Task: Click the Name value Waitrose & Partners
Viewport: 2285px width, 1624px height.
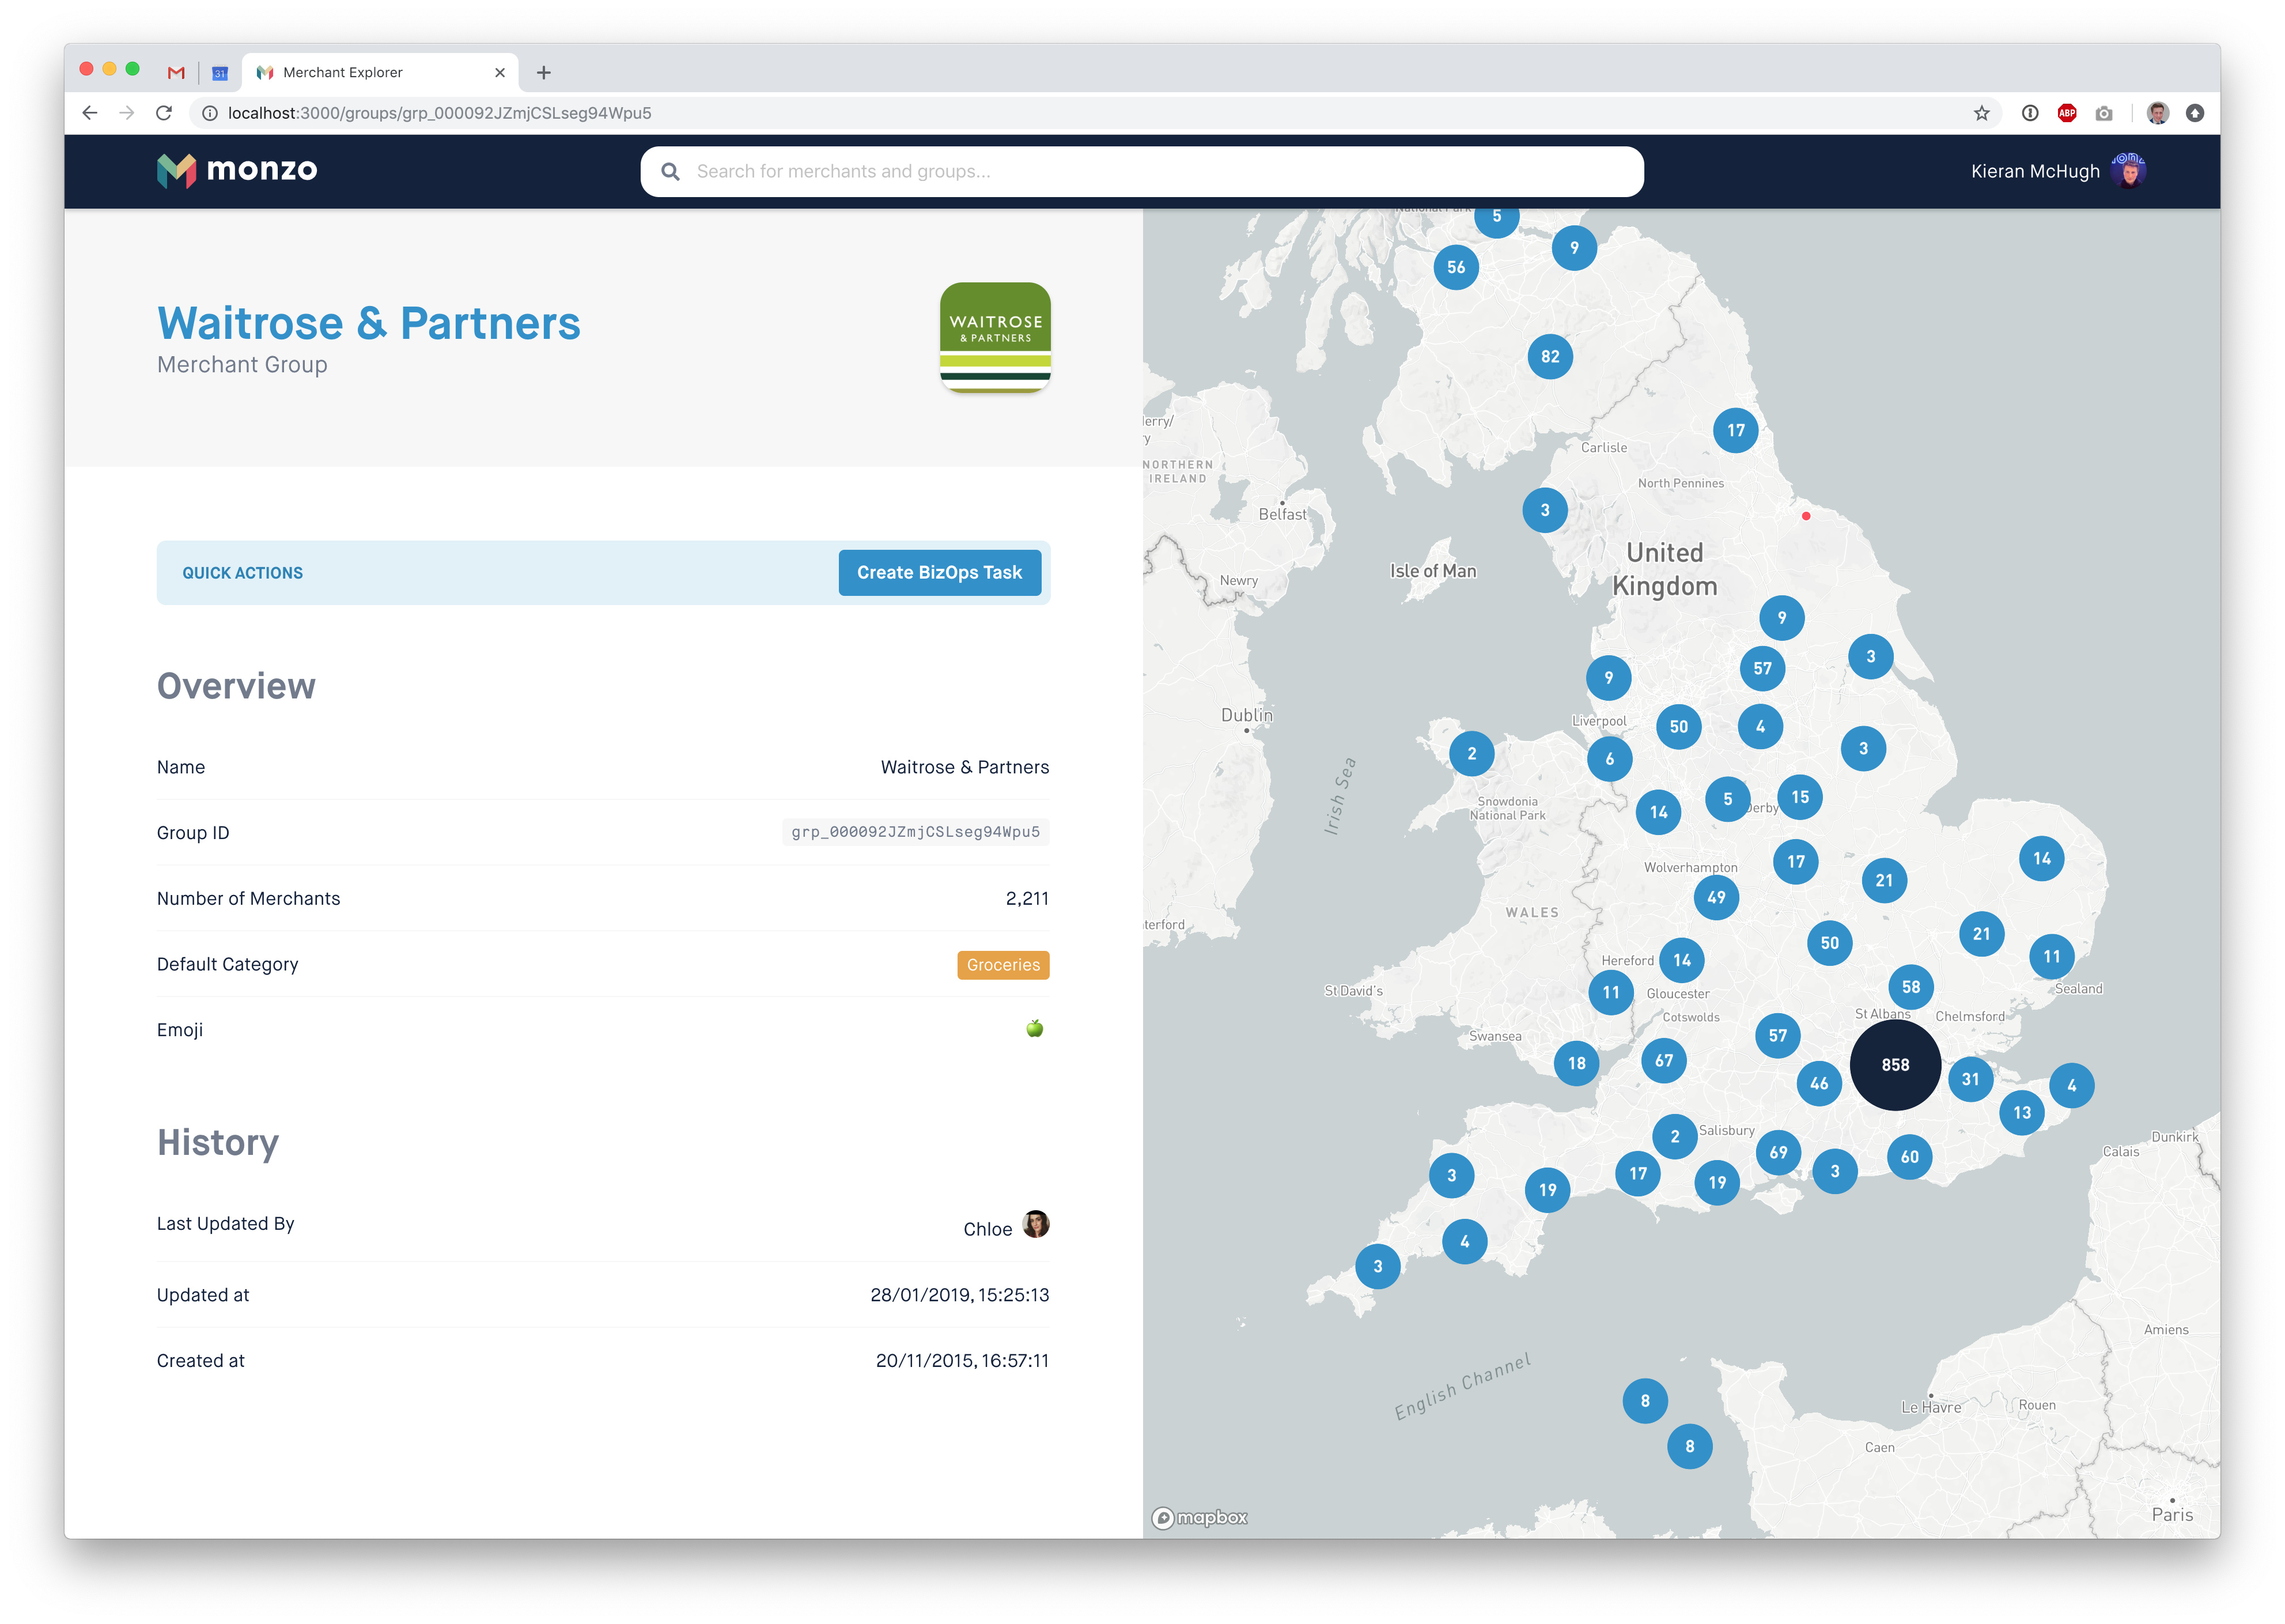Action: click(964, 767)
